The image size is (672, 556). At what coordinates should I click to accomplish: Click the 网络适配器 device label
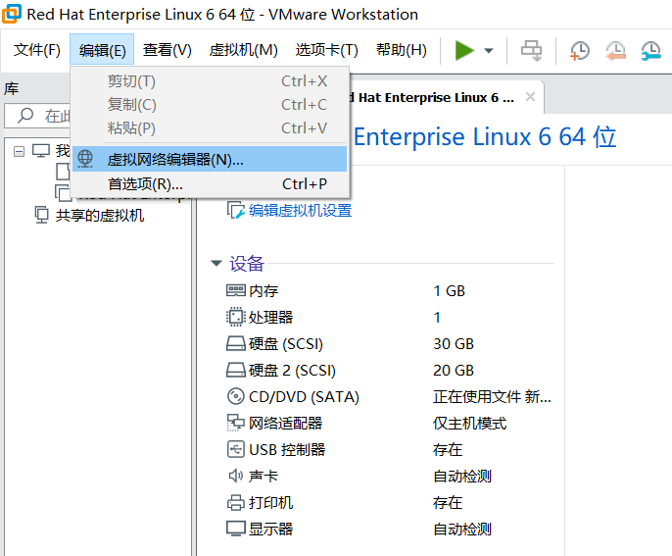(x=285, y=424)
